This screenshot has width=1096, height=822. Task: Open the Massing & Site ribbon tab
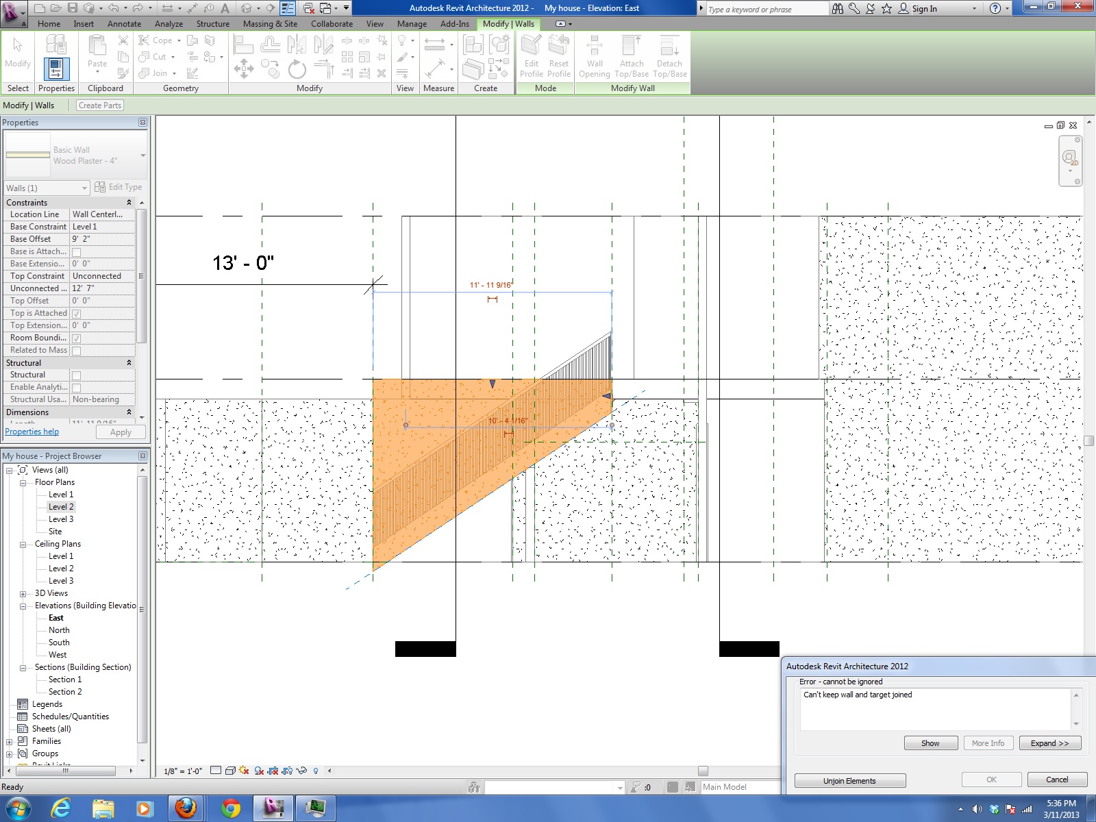(270, 23)
